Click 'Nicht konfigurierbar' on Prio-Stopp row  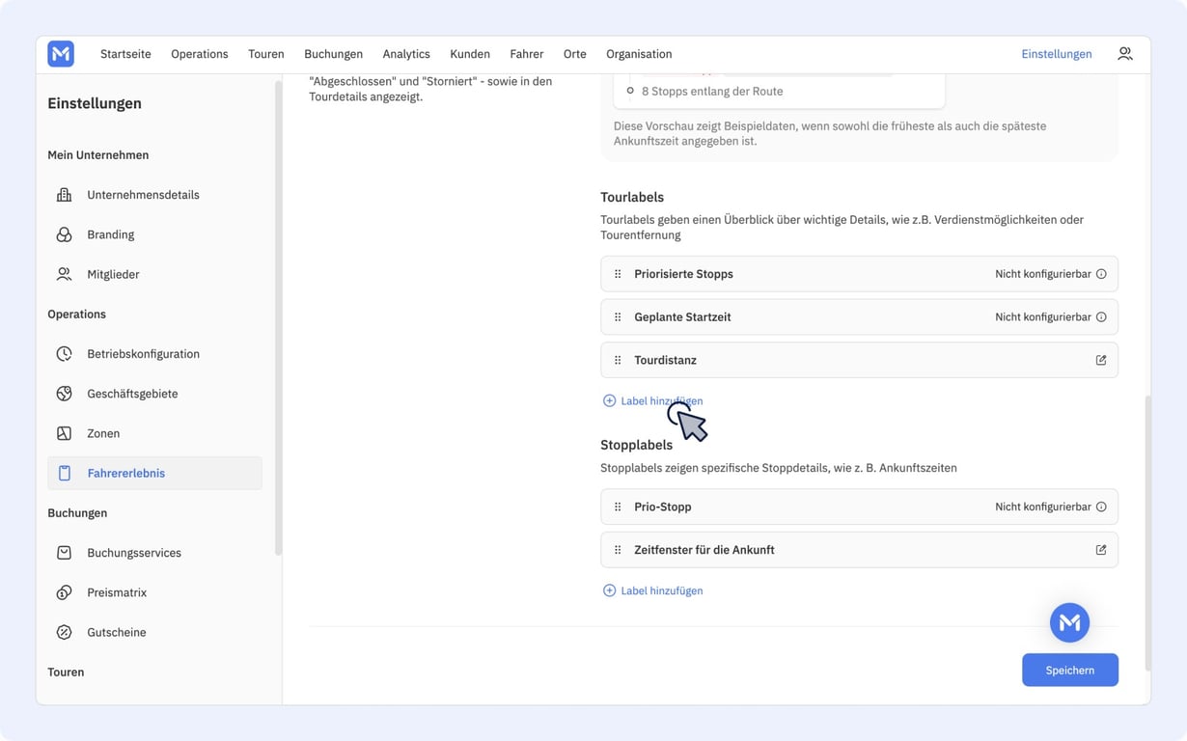coord(1043,507)
